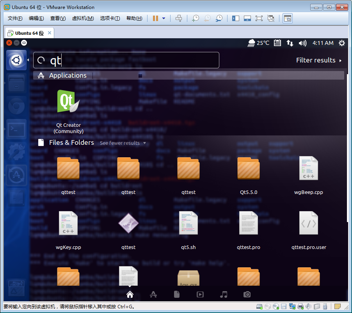The height and width of the screenshot is (313, 352).
Task: Take a VM snapshot from toolbar
Action: [x=195, y=18]
